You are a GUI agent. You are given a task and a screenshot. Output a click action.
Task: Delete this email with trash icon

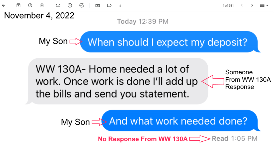pyautogui.click(x=42, y=5)
